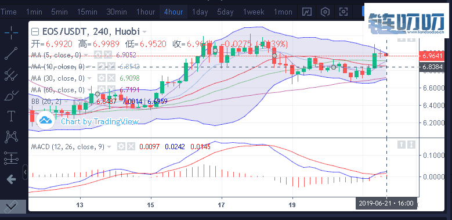The image size is (452, 220).
Task: Open the indicators chart icon in top bar
Action: (x=307, y=12)
